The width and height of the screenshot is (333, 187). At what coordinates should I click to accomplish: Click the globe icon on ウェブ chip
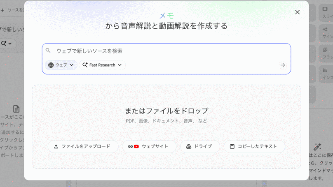51,65
